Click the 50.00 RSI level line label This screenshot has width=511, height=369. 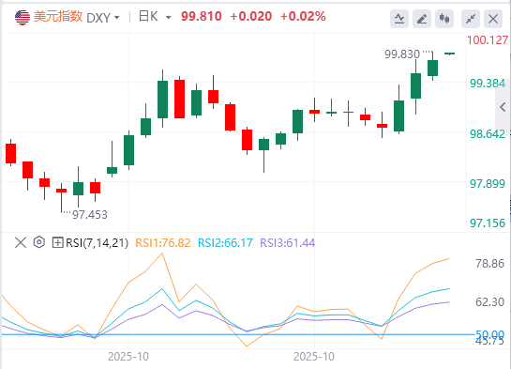489,334
